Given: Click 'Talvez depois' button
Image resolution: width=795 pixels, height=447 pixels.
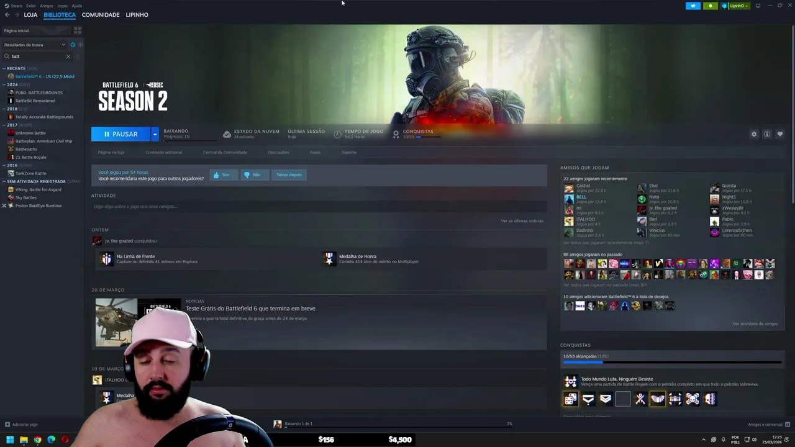Looking at the screenshot, I should click(289, 174).
